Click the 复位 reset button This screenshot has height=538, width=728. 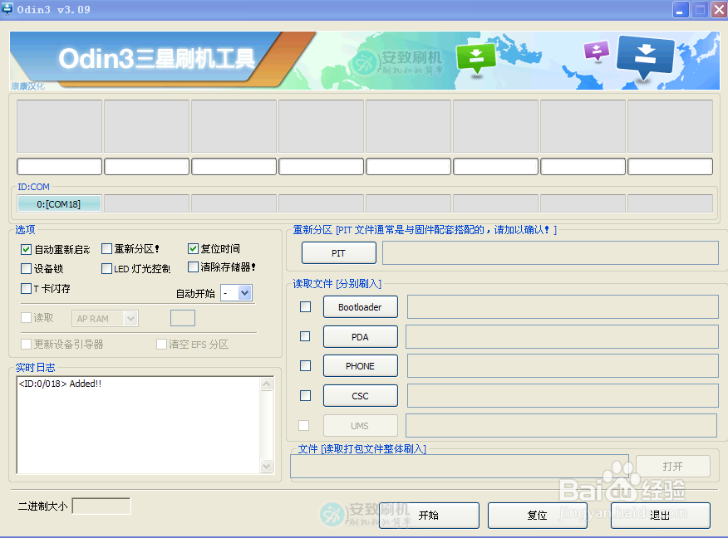pos(538,516)
